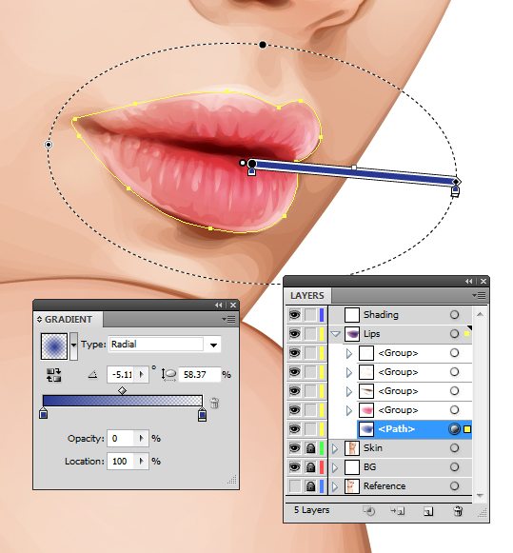The image size is (513, 553).
Task: Click Delete Selection trash icon in Layers
Action: point(458,511)
